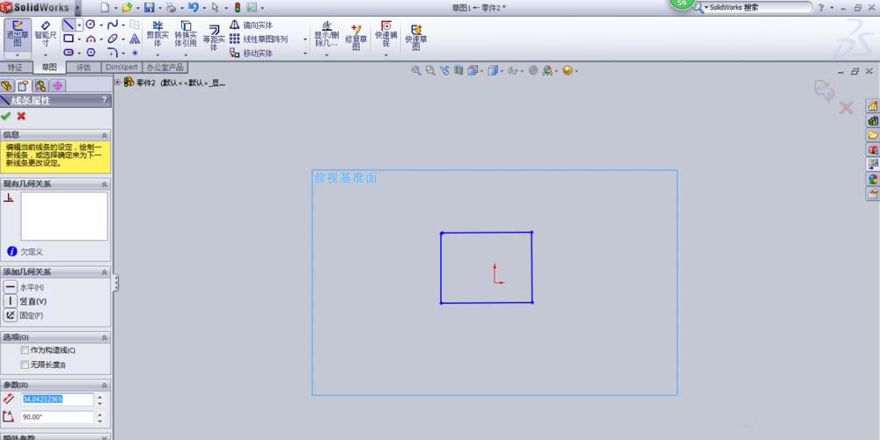Switch to the DimXpert tab
The width and height of the screenshot is (880, 440).
(121, 67)
